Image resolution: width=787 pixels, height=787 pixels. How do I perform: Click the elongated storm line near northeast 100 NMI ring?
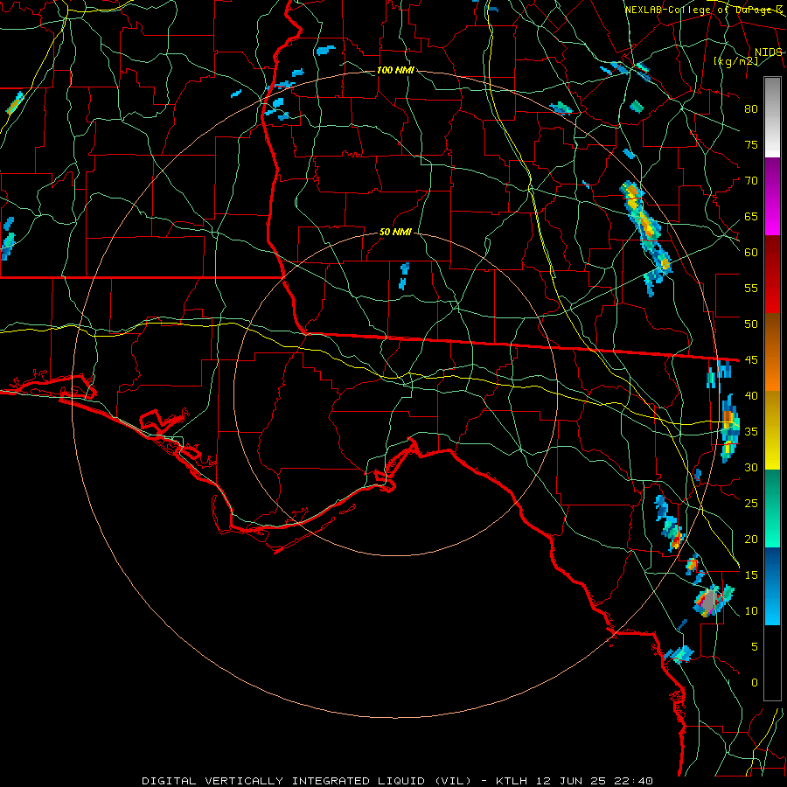tap(646, 237)
